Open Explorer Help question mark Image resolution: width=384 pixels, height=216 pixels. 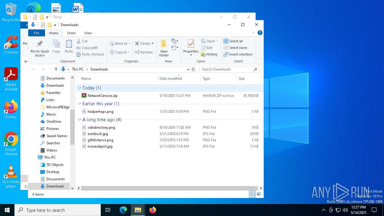click(260, 33)
